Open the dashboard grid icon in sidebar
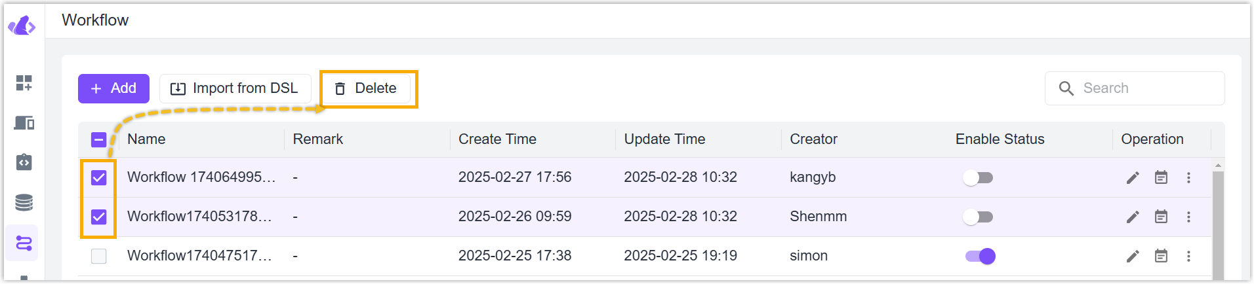1254x284 pixels. point(24,82)
